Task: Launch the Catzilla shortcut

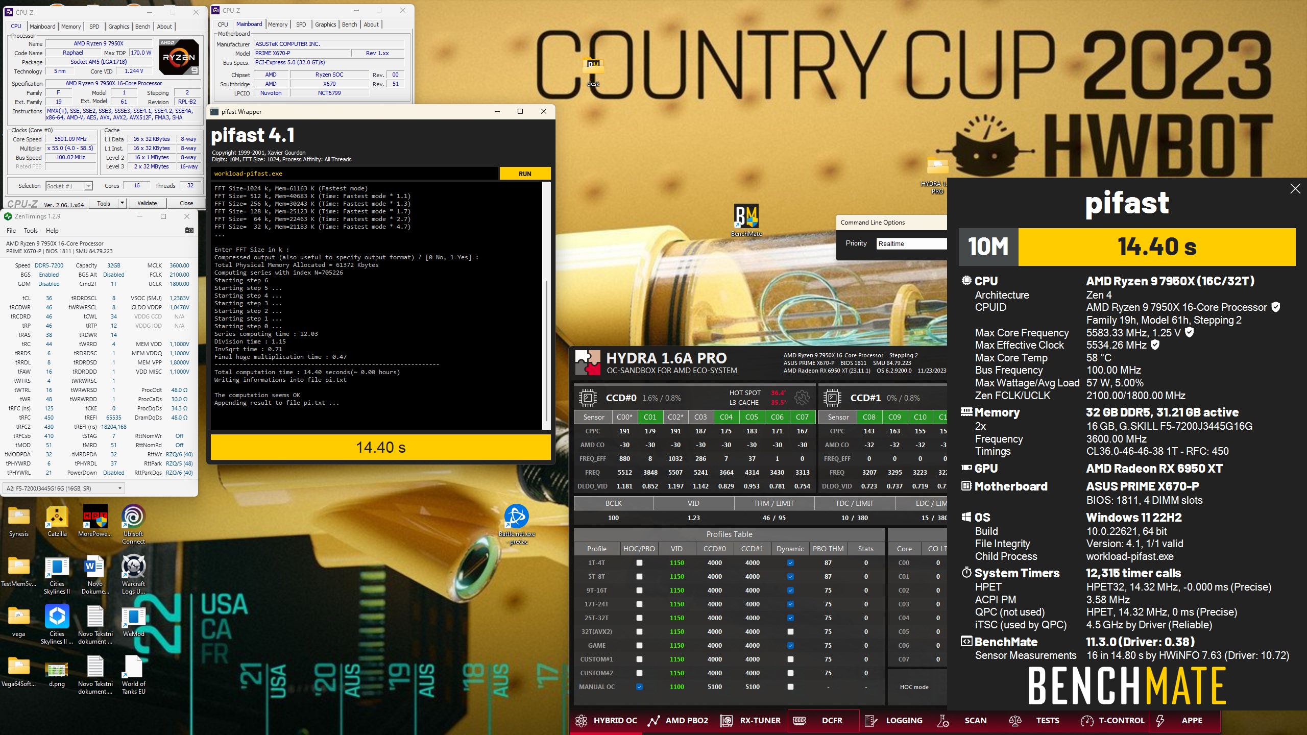Action: click(57, 522)
